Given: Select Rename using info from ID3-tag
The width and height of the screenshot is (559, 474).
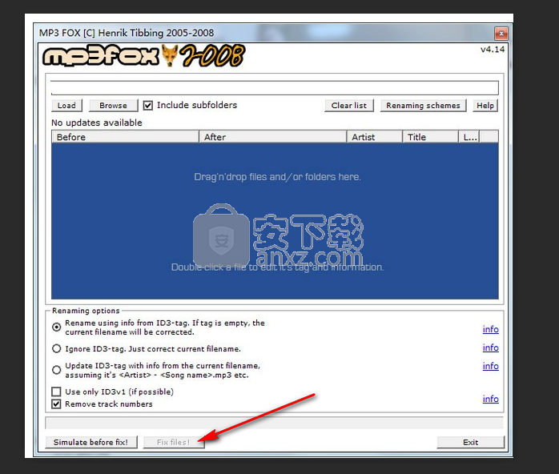Looking at the screenshot, I should click(56, 327).
